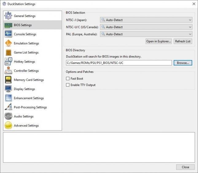
Task: Open Memory Card Settings card icon
Action: pyautogui.click(x=8, y=80)
